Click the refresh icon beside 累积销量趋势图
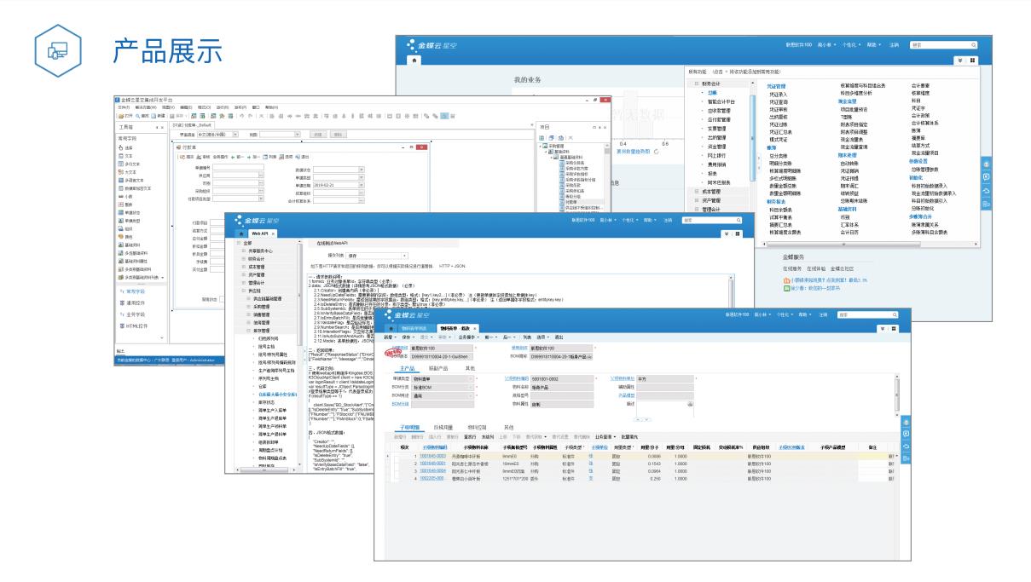Screen dimensions: 1031x582 (x=656, y=152)
